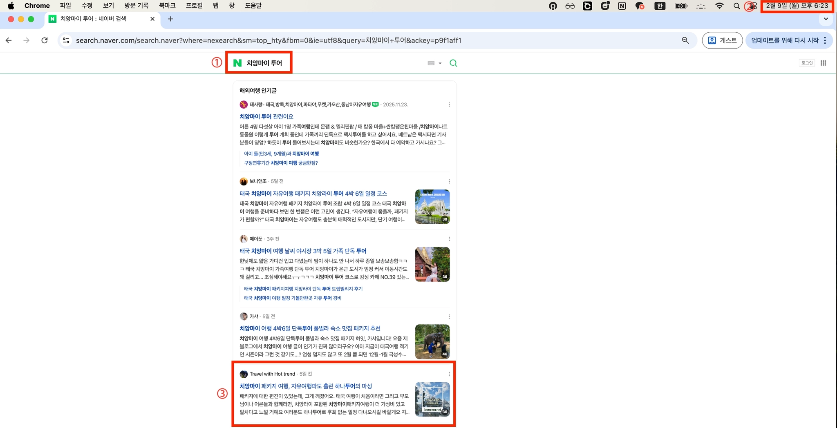Open link 치앙마이 투어 관련이요

tap(266, 116)
